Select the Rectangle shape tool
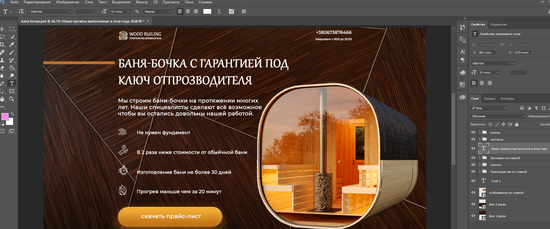The width and height of the screenshot is (550, 229). point(12,91)
